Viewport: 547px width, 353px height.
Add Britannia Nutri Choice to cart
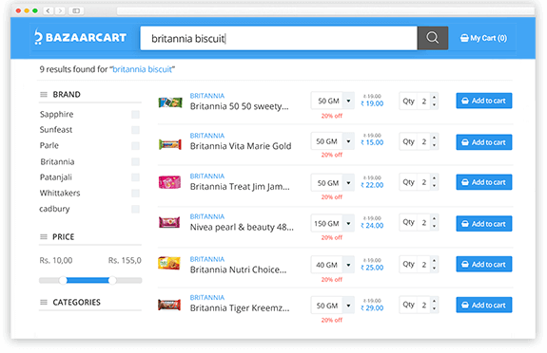[x=484, y=264]
